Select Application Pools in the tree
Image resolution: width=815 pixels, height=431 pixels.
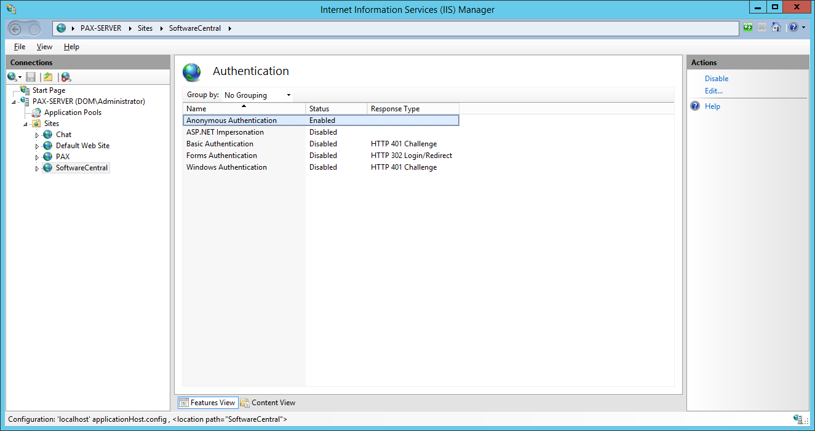(x=73, y=113)
